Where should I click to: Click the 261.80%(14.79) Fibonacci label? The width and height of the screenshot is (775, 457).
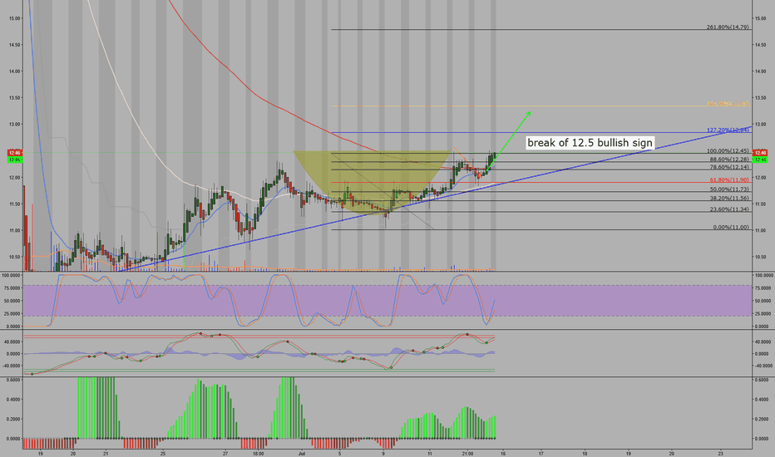click(x=728, y=27)
